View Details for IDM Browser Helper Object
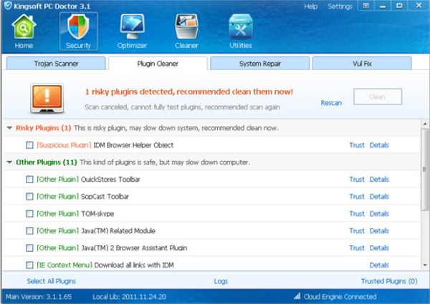The image size is (430, 304). click(379, 145)
